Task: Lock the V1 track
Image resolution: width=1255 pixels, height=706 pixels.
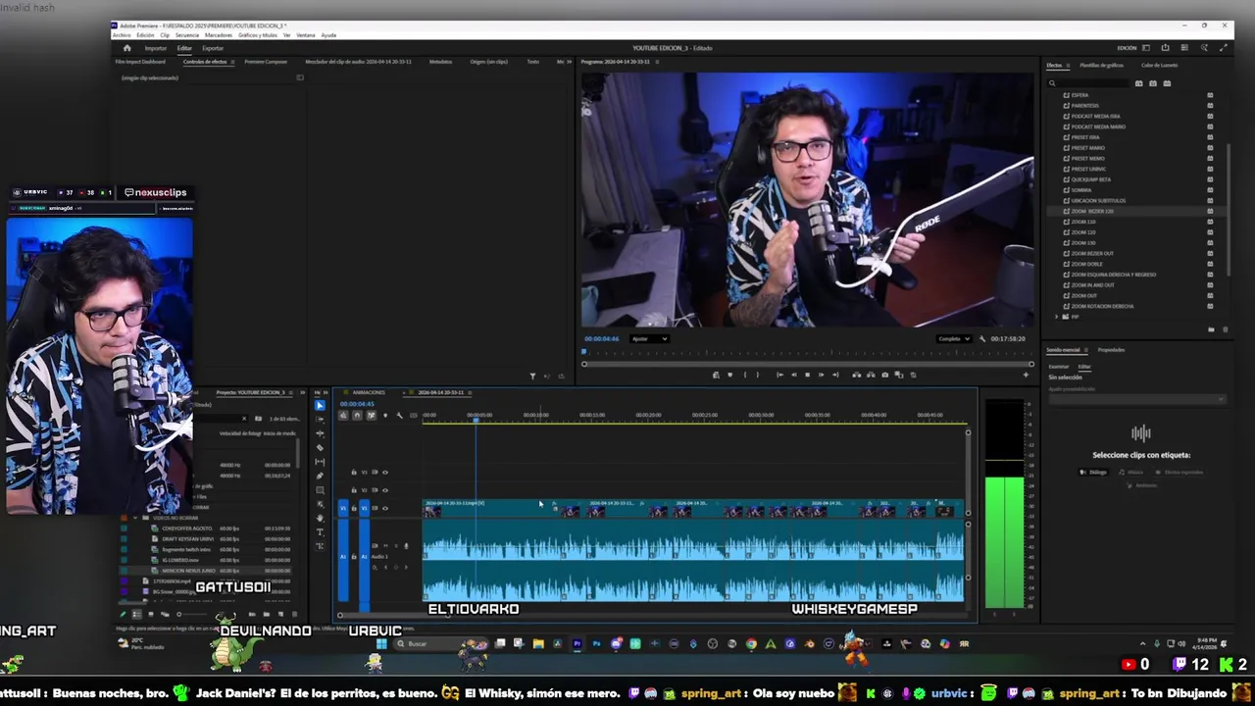Action: click(x=354, y=508)
